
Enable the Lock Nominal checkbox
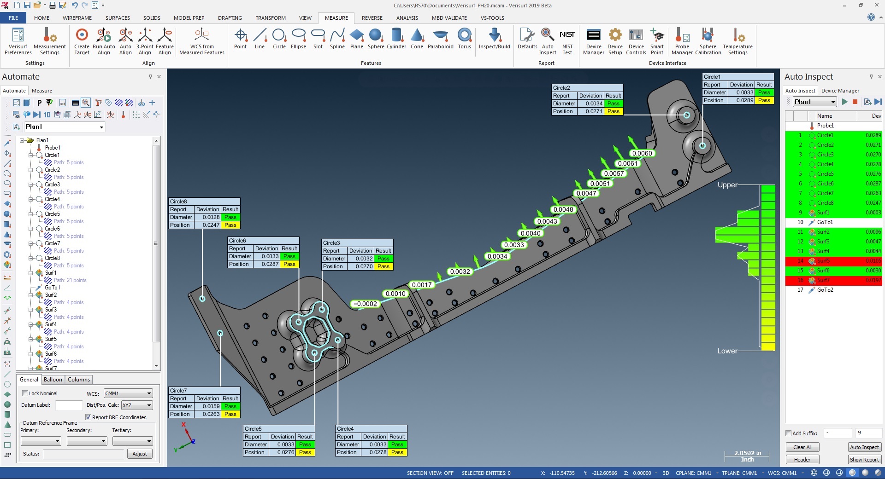coord(25,393)
